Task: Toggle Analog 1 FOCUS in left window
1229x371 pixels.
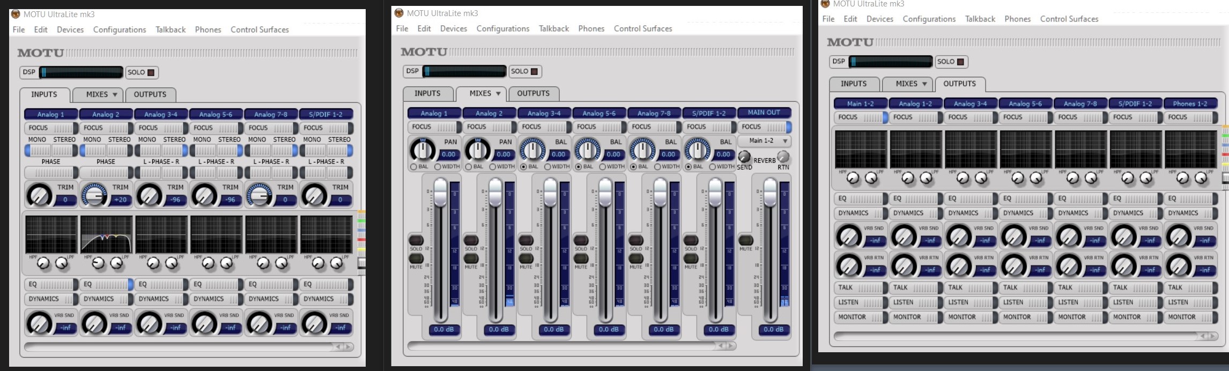Action: pyautogui.click(x=51, y=128)
